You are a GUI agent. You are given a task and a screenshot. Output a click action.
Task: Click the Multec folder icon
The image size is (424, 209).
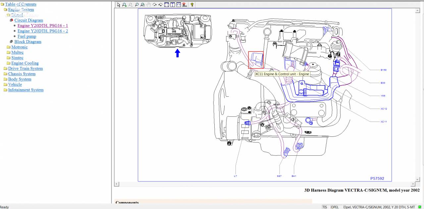9,52
